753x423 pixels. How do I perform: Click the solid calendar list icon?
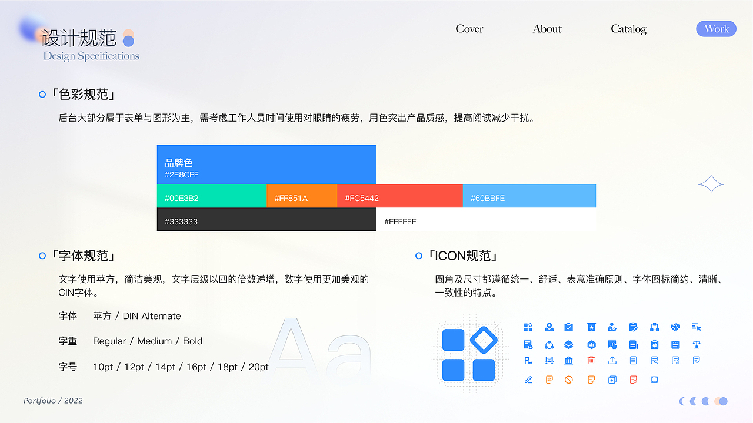[675, 345]
